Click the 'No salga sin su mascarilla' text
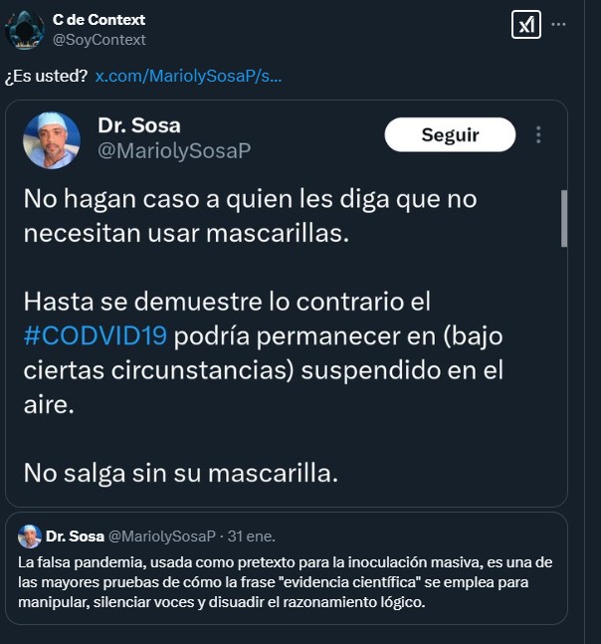Image resolution: width=601 pixels, height=644 pixels. [x=181, y=473]
